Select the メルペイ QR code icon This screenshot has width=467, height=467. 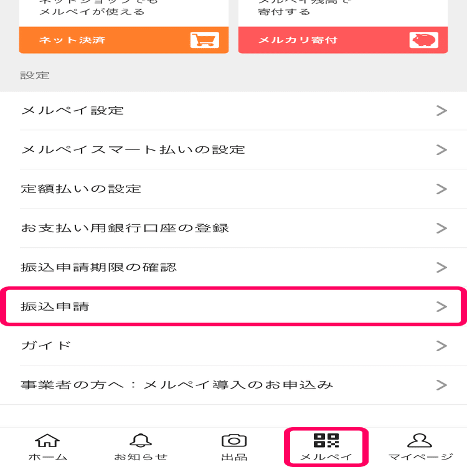point(326,440)
